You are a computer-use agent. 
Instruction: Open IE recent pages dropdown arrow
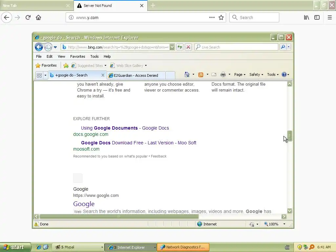click(x=55, y=47)
